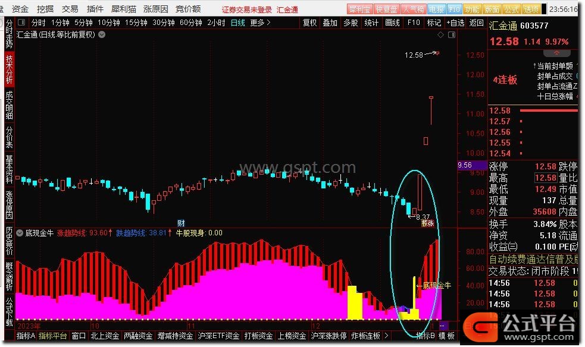Add the stock via +自选
Image resolution: width=585 pixels, height=347 pixels.
tap(455, 23)
